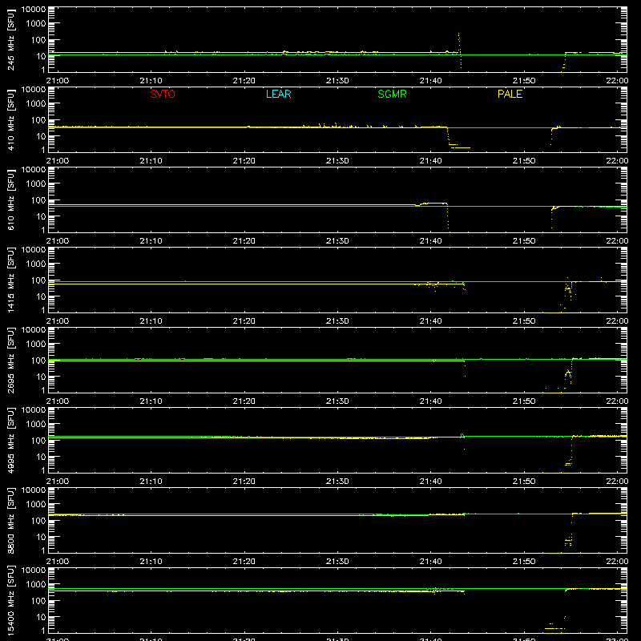
Task: Select the 15400 MHz [SFU] axis label
Action: pos(11,600)
